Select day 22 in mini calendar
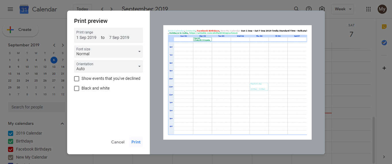 (10, 80)
